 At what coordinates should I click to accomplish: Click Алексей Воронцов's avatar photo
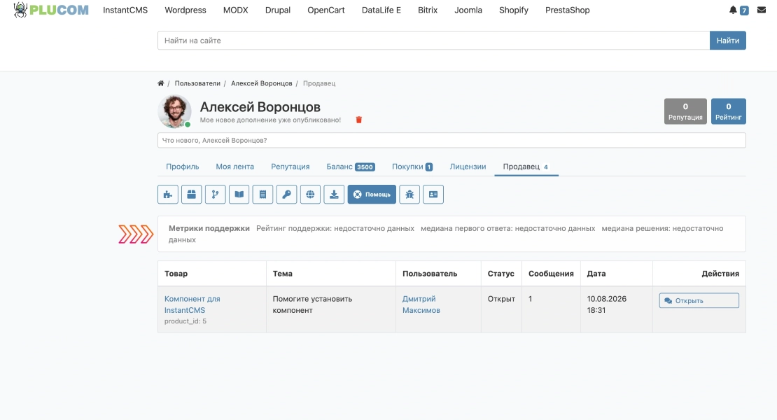pyautogui.click(x=174, y=111)
